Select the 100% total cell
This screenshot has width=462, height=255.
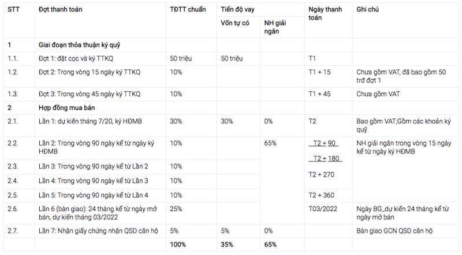[x=178, y=245]
